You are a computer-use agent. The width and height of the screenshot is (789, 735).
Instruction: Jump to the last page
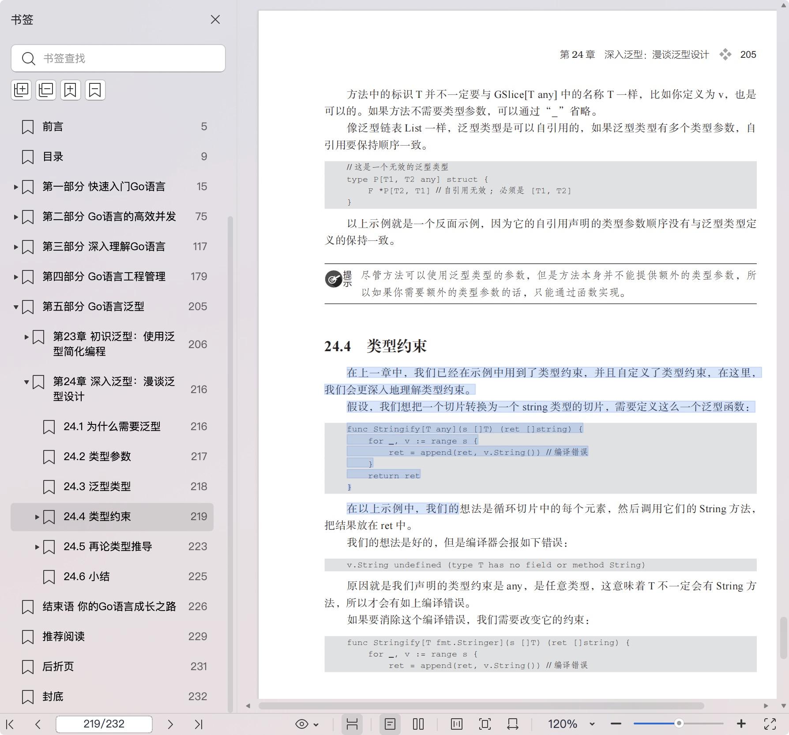[x=199, y=724]
